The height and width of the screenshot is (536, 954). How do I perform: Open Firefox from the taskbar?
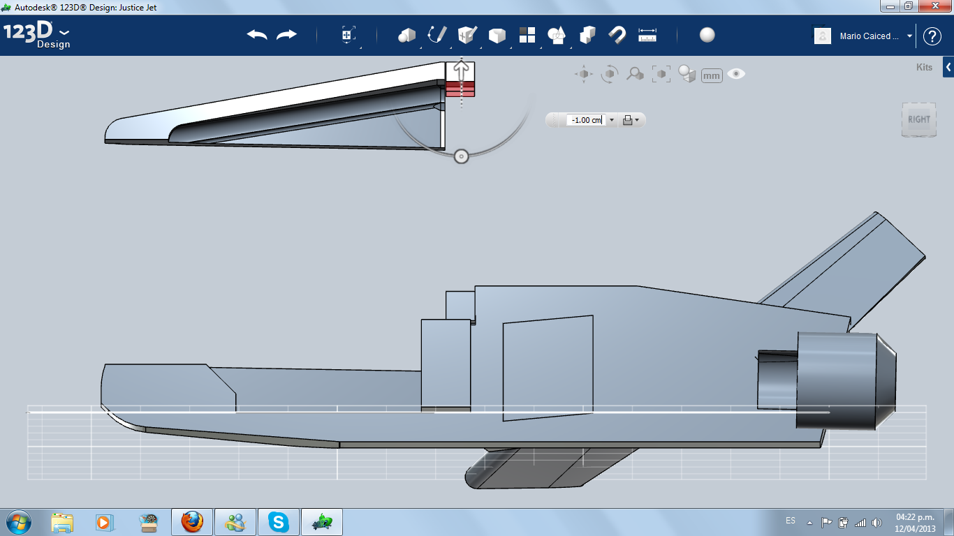(192, 522)
